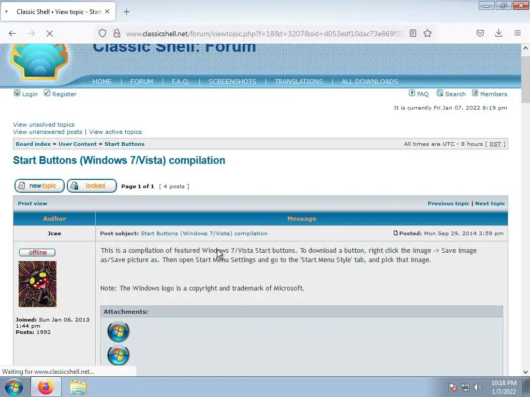This screenshot has width=530, height=397.
Task: Select the Classic Shell browser tab
Action: [58, 12]
